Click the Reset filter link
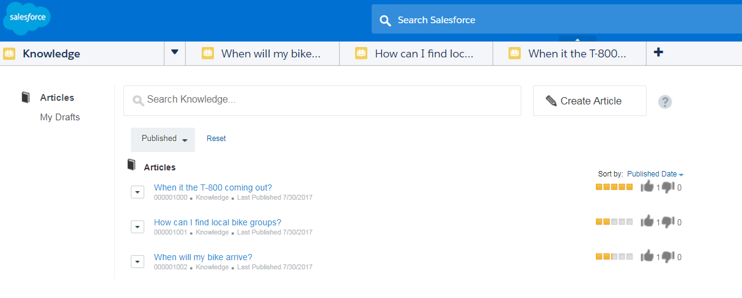 (x=216, y=139)
